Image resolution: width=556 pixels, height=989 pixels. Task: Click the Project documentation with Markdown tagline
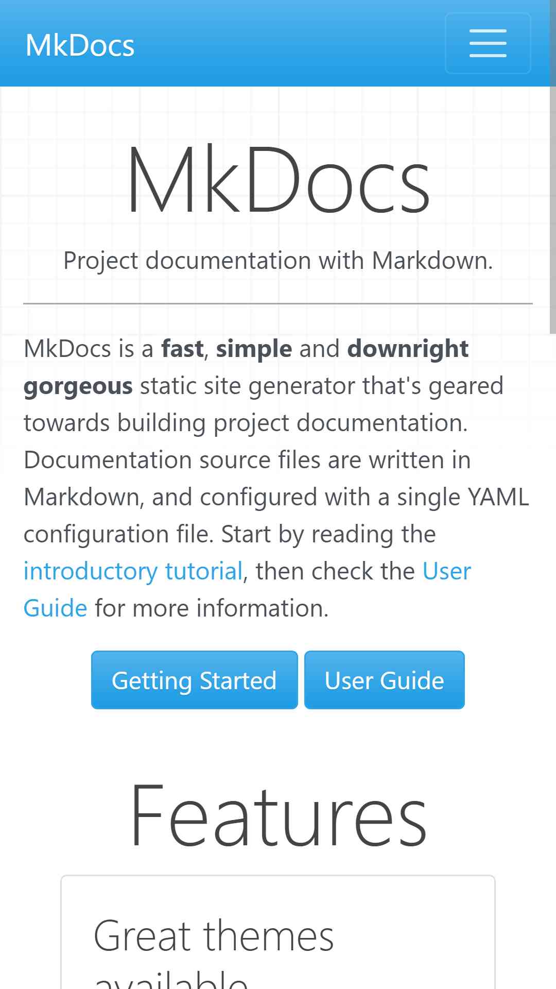(278, 260)
